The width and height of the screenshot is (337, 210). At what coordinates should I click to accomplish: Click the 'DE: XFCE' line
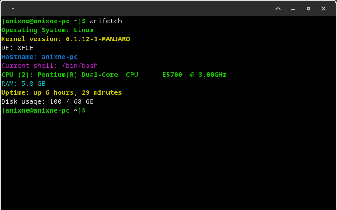(17, 48)
